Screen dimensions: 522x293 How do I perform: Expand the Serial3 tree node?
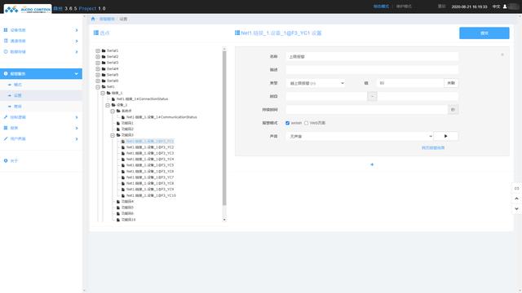(x=98, y=63)
